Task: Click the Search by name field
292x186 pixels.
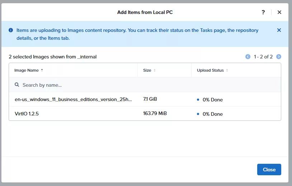Action: pos(145,85)
